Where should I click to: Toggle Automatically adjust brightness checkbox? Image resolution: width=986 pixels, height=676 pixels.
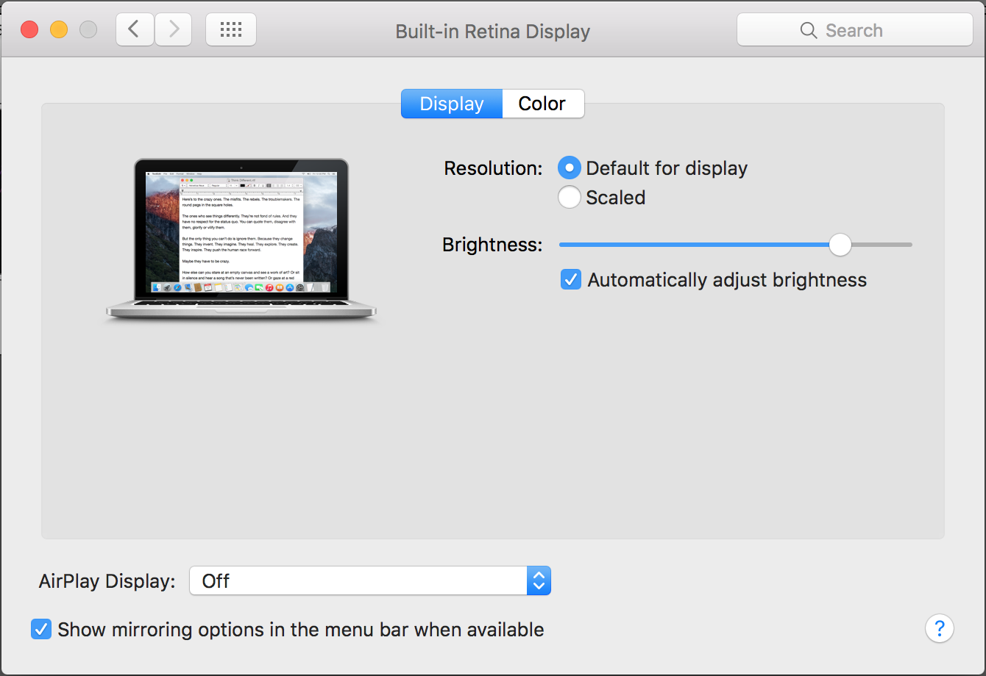[571, 280]
